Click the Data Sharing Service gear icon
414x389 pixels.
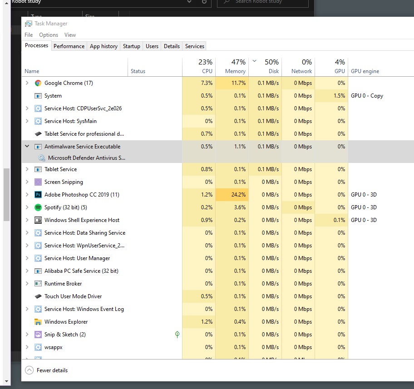coord(38,233)
